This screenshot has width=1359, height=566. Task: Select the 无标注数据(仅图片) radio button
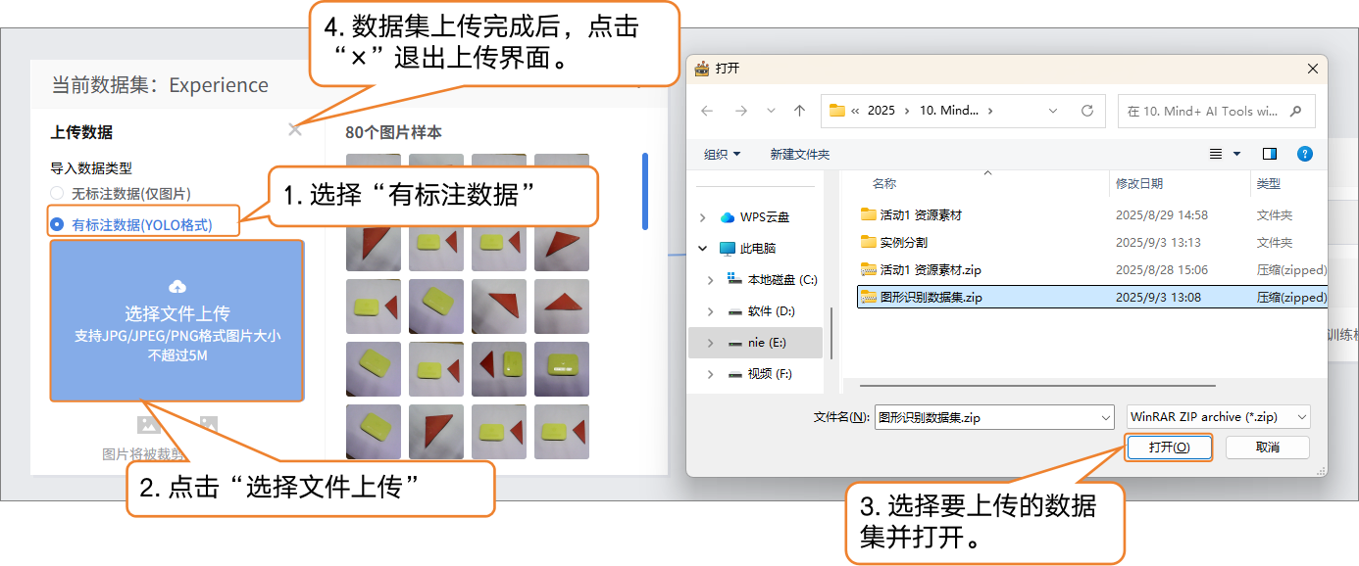pos(57,194)
